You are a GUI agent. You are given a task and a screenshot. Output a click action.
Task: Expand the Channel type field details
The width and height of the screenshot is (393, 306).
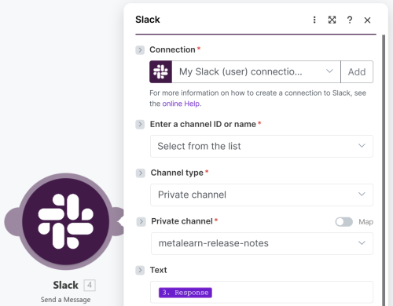point(141,173)
